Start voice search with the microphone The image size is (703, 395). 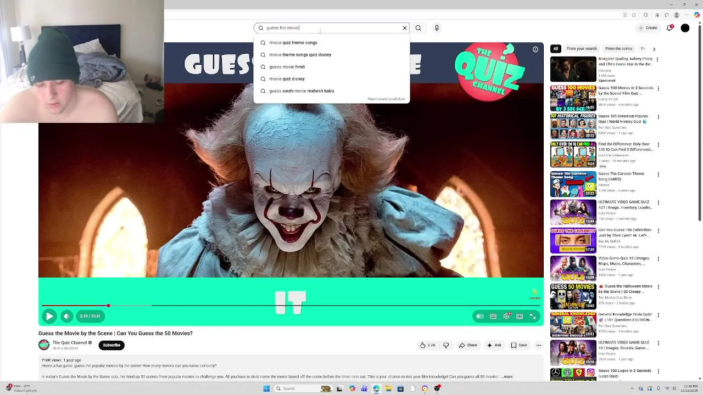coord(437,28)
